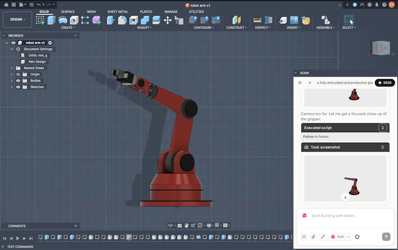Screen dimensions: 398x250
Task: Select the Revolve tool
Action: point(63,20)
